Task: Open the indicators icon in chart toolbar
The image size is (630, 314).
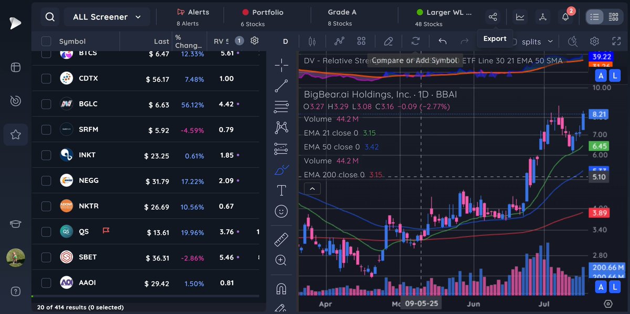Action: click(339, 41)
